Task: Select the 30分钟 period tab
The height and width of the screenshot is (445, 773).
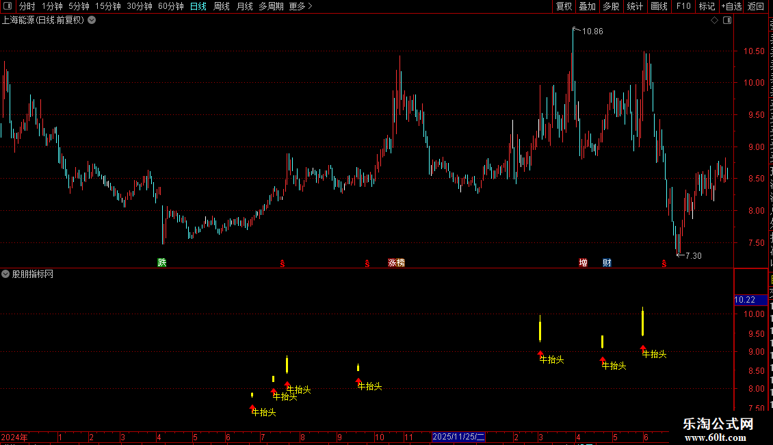Action: pyautogui.click(x=140, y=6)
